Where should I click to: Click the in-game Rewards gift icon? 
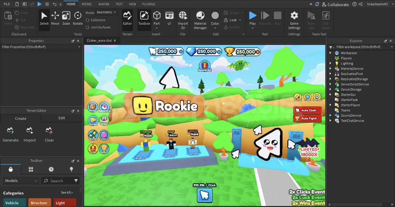pyautogui.click(x=205, y=66)
